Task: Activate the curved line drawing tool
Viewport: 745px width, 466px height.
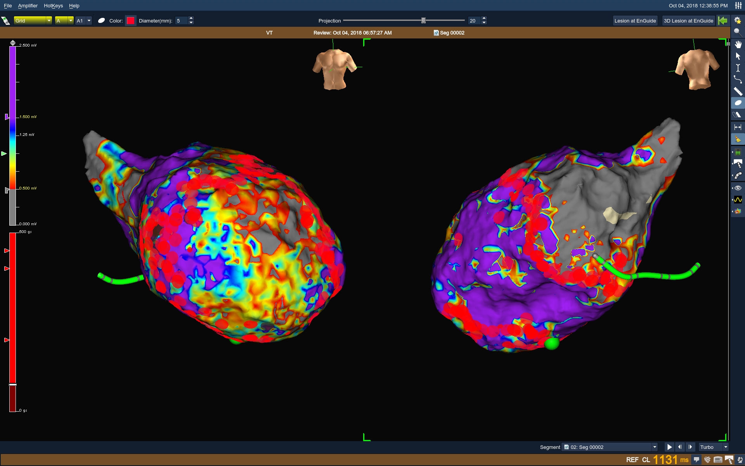Action: tap(738, 80)
